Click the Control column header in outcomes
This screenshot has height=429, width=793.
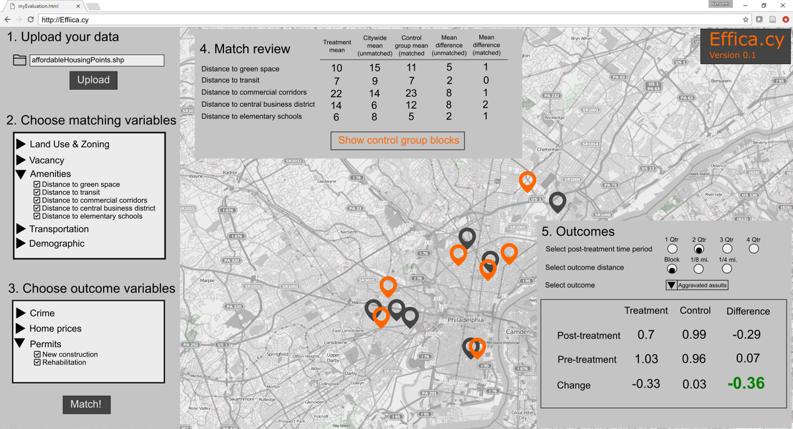[695, 311]
